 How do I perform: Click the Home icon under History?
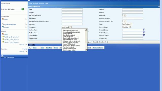tap(3, 34)
